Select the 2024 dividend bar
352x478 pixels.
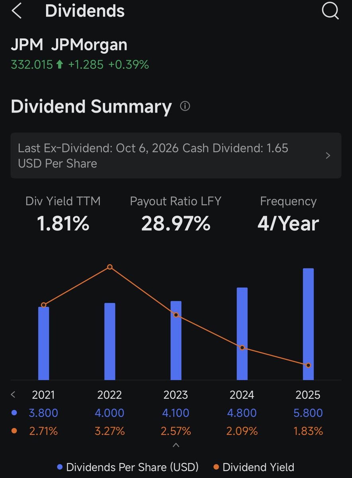coord(242,334)
